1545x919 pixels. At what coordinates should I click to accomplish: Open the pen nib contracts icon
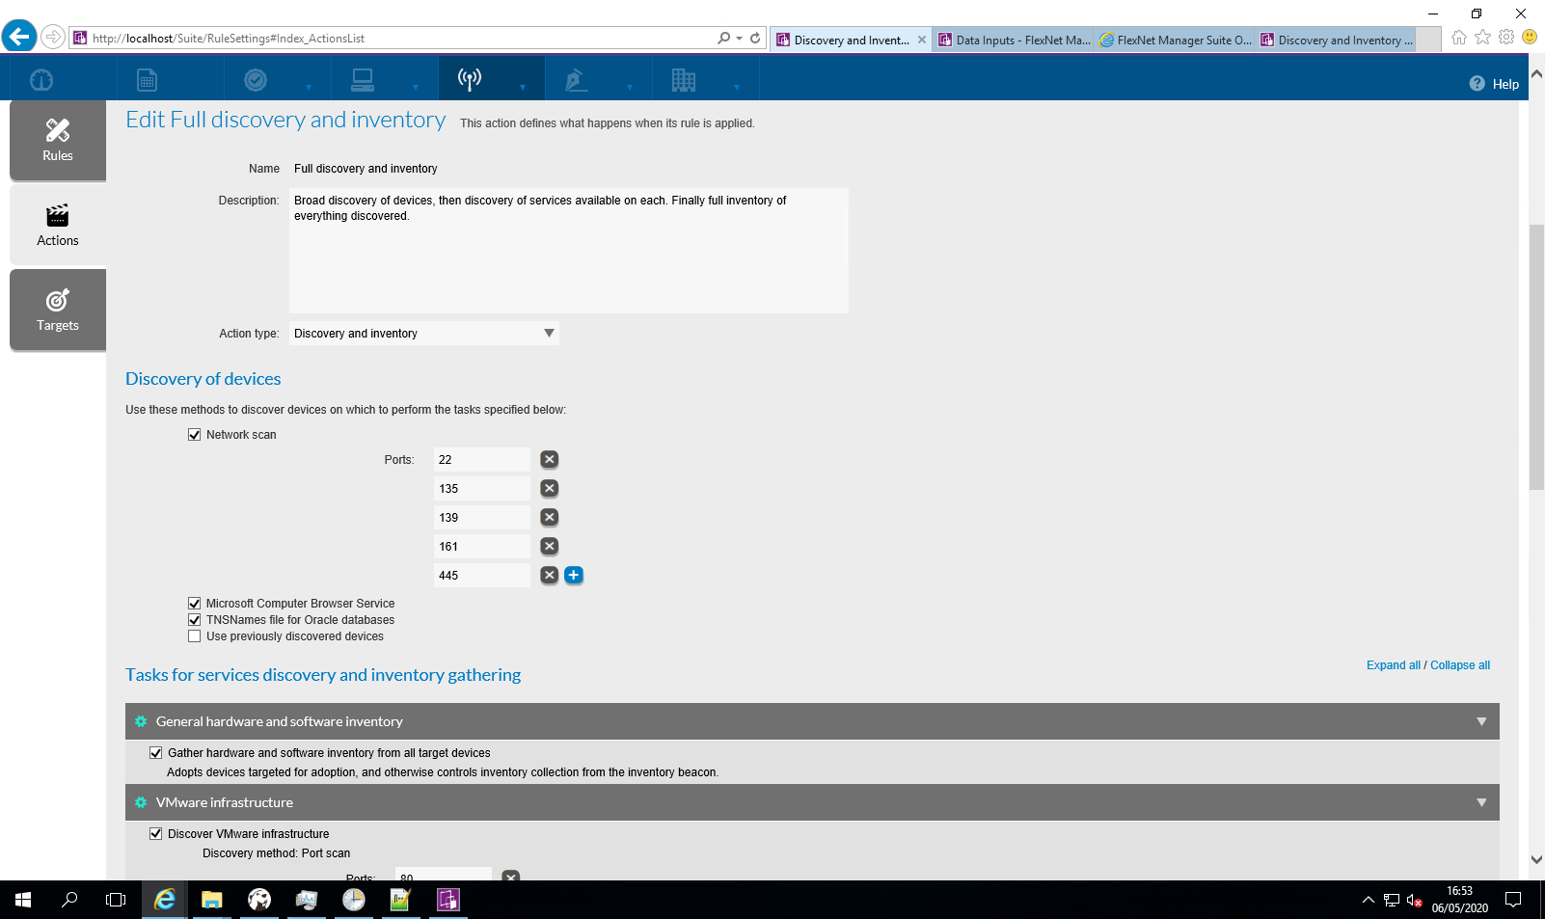point(577,80)
